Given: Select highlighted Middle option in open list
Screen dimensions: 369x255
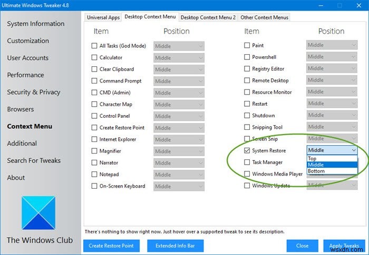Looking at the screenshot, I should [332, 165].
